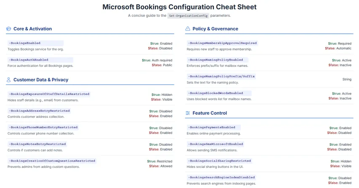Click the Feature Control sliders icon
This screenshot has width=359, height=188.
click(188, 113)
